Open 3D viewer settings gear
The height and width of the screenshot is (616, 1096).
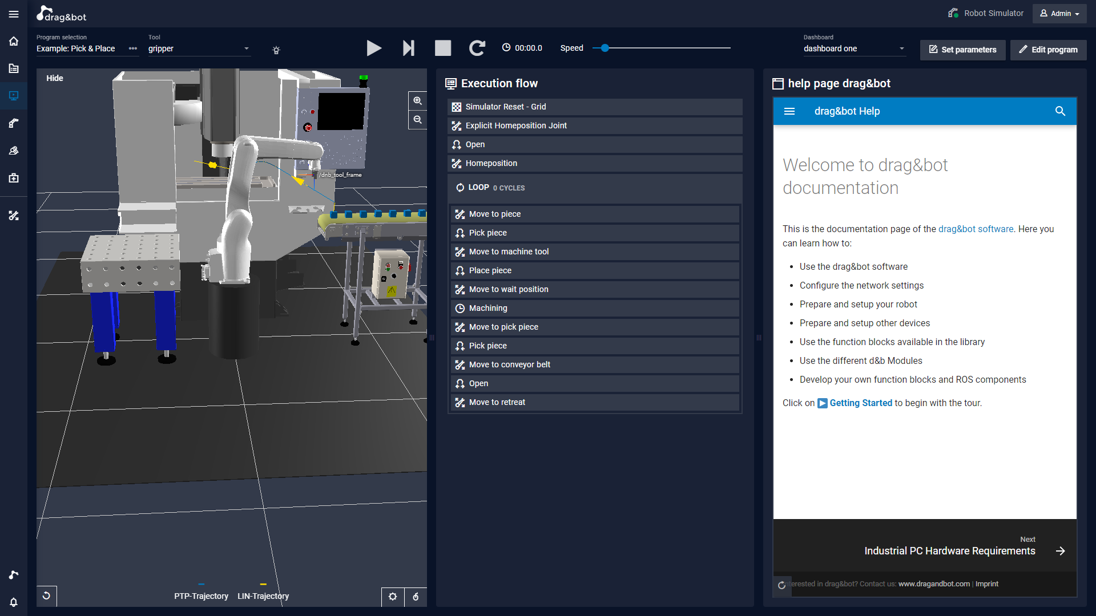coord(393,597)
